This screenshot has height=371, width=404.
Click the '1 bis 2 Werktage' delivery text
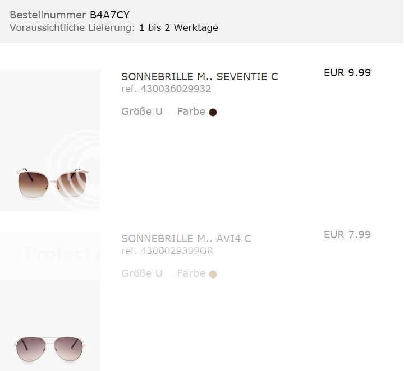178,27
